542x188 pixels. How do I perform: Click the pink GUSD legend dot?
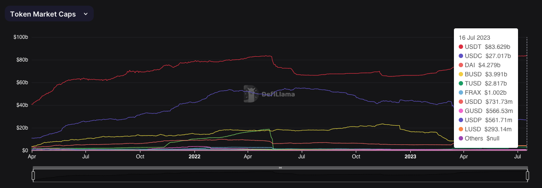click(461, 111)
